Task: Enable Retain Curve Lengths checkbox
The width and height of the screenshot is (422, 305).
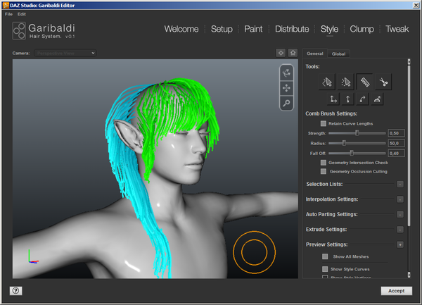Action: tap(324, 123)
